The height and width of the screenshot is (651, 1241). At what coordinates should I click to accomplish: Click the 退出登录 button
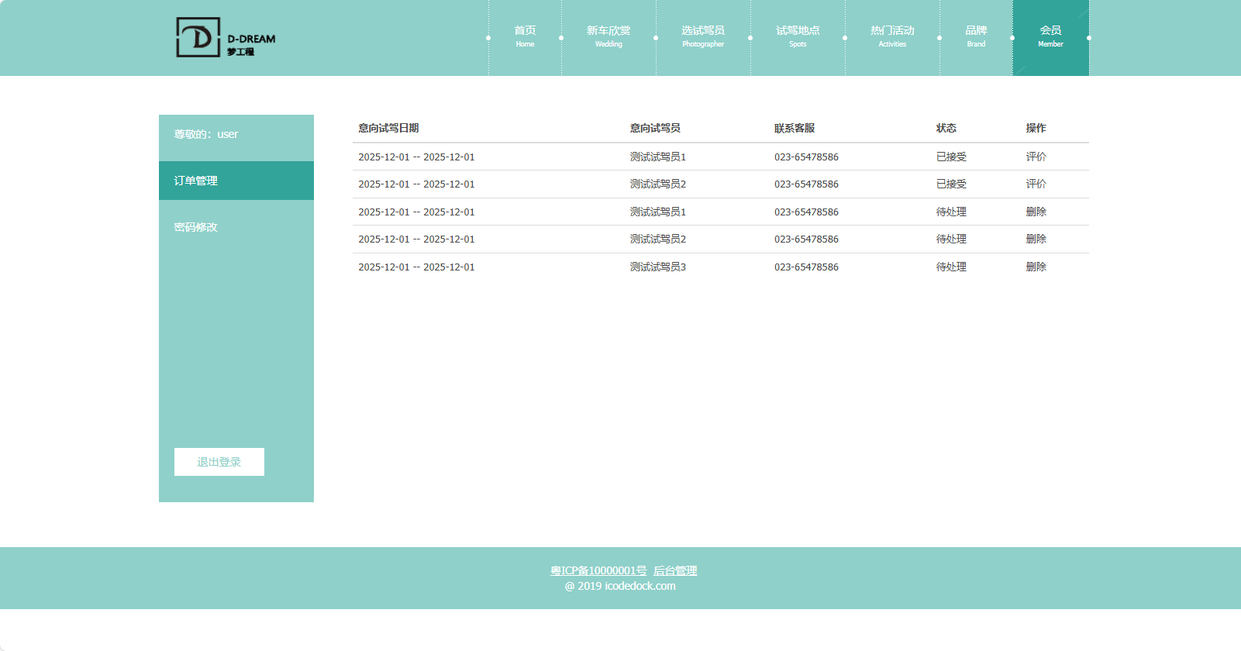tap(219, 462)
